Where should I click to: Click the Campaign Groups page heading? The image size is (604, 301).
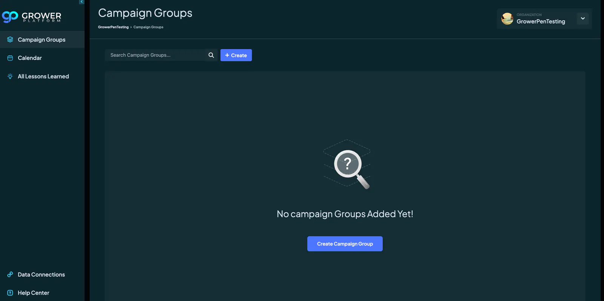pos(145,13)
